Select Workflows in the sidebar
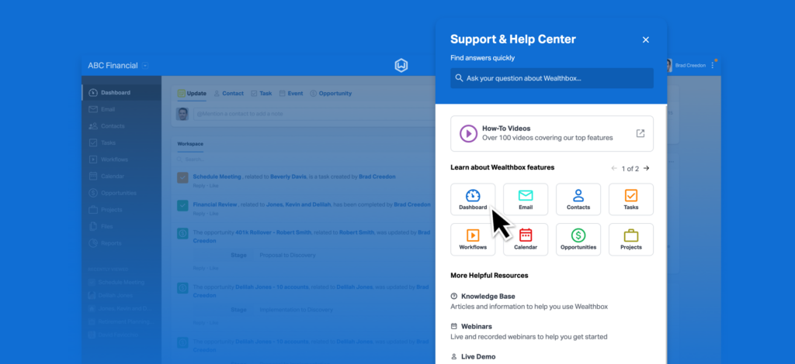 [x=122, y=160]
